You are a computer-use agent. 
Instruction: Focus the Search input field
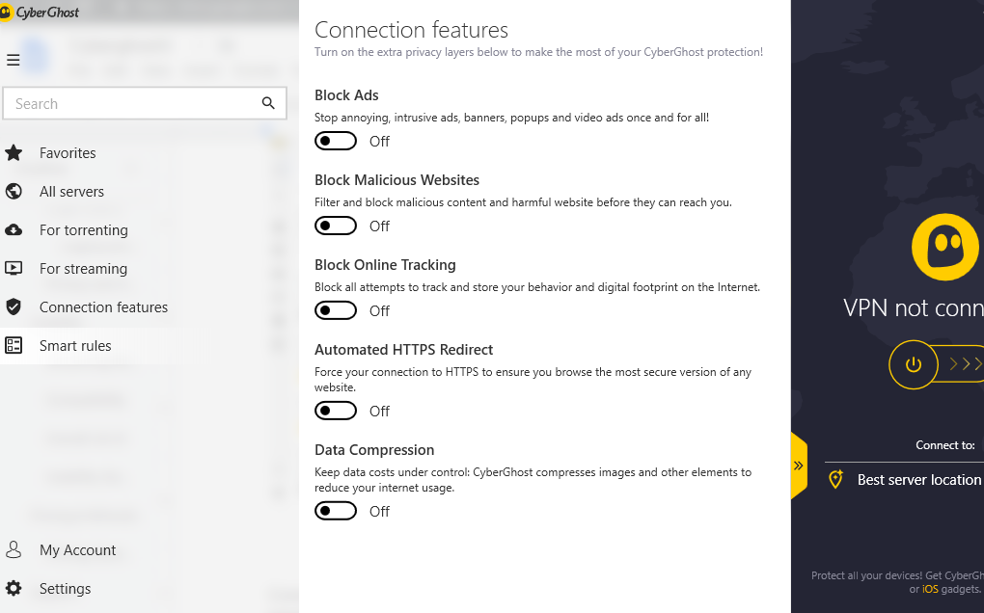click(145, 103)
